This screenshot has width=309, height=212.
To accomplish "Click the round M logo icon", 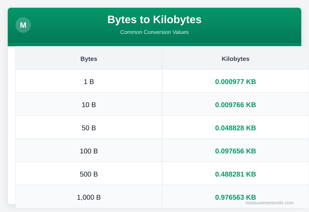I will pos(23,25).
